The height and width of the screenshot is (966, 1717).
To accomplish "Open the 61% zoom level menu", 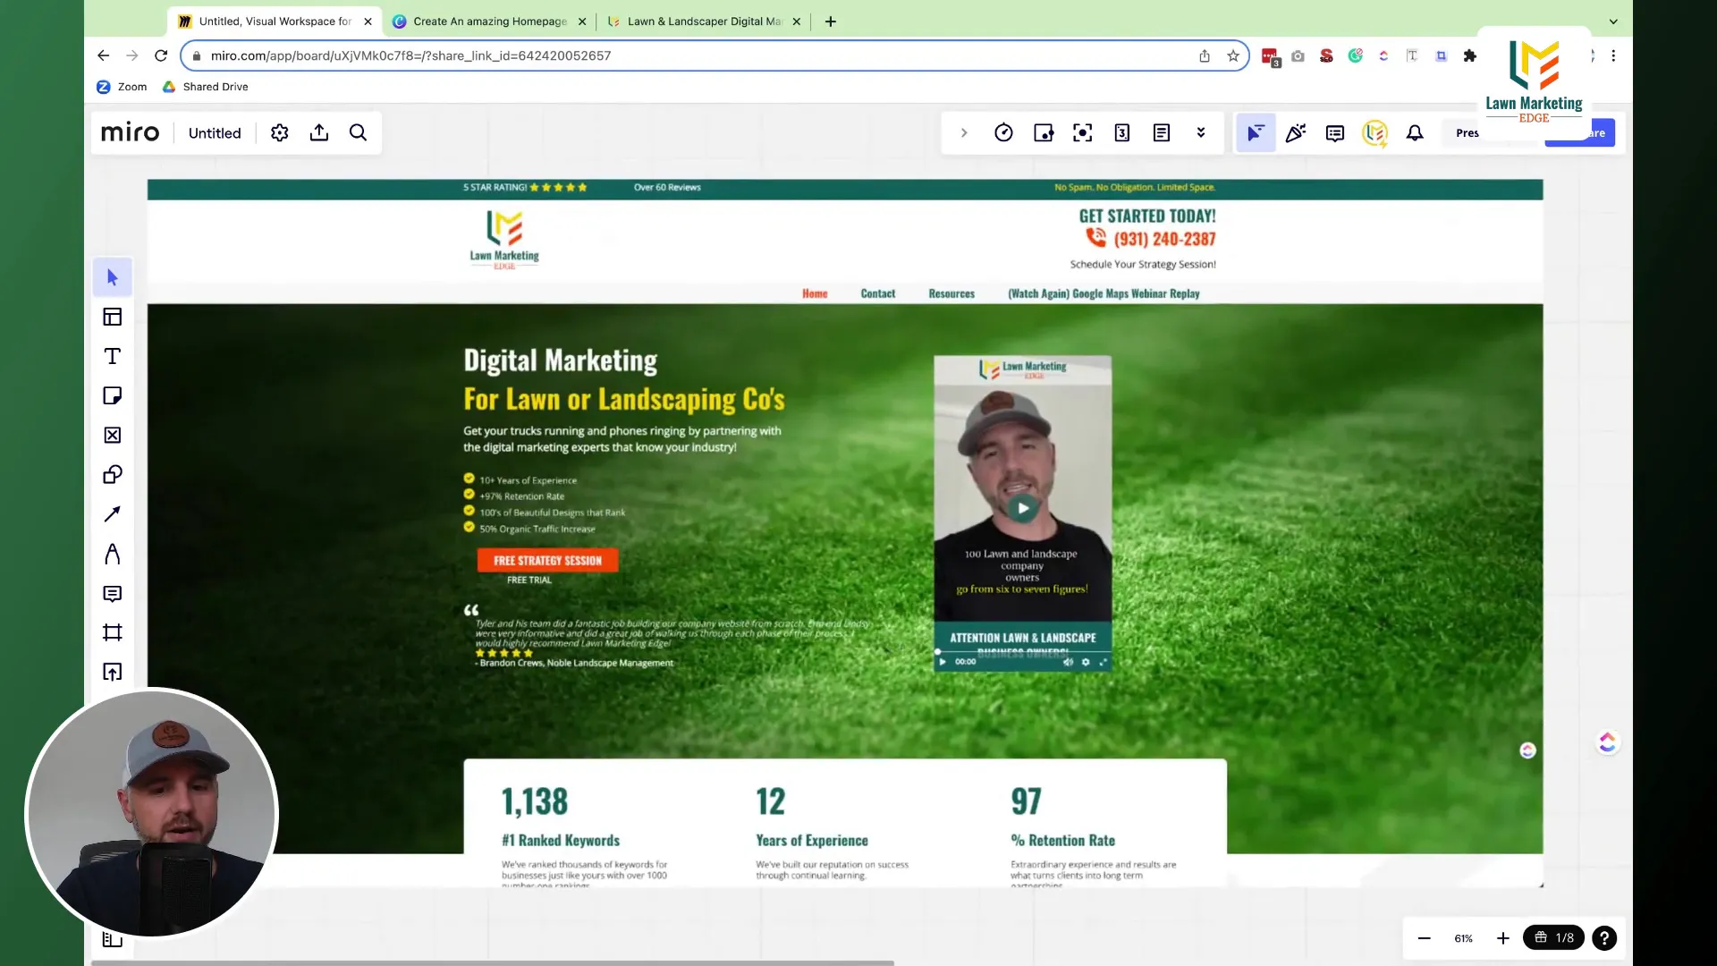I will point(1463,938).
